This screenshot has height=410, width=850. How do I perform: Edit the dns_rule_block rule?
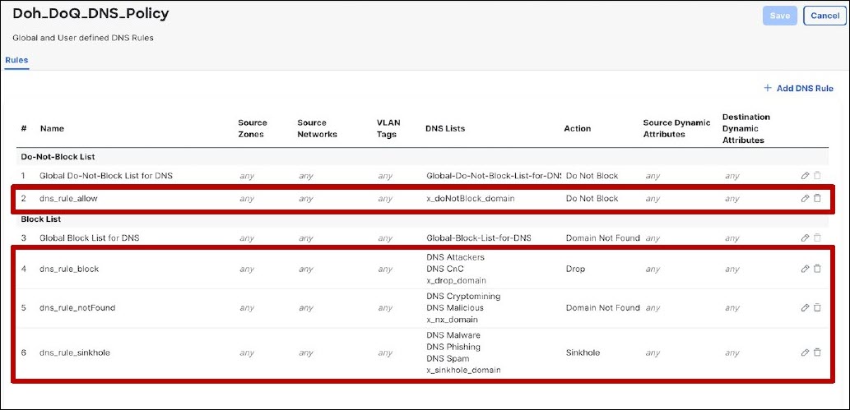(x=805, y=269)
